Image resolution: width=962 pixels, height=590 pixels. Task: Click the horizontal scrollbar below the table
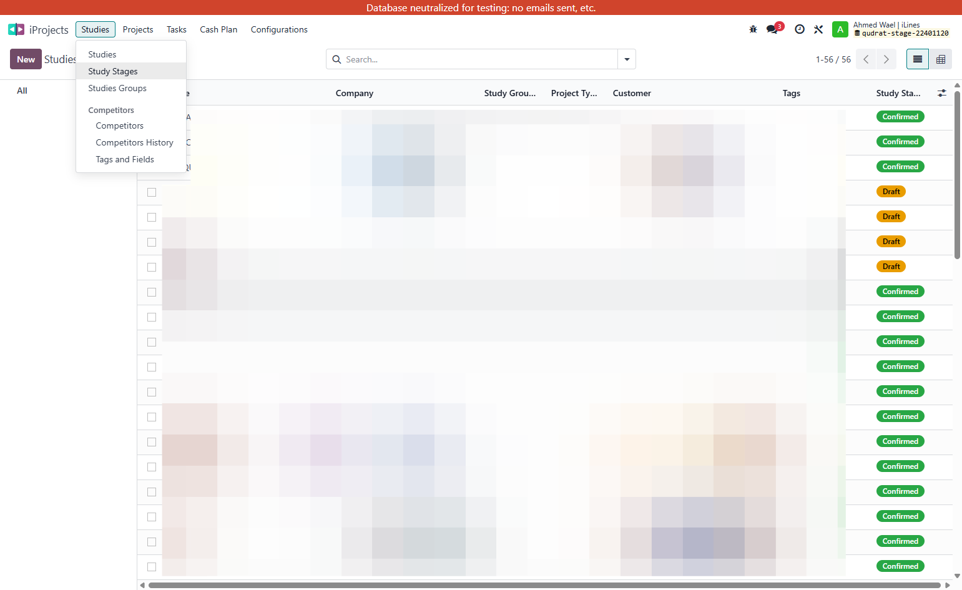(x=544, y=586)
